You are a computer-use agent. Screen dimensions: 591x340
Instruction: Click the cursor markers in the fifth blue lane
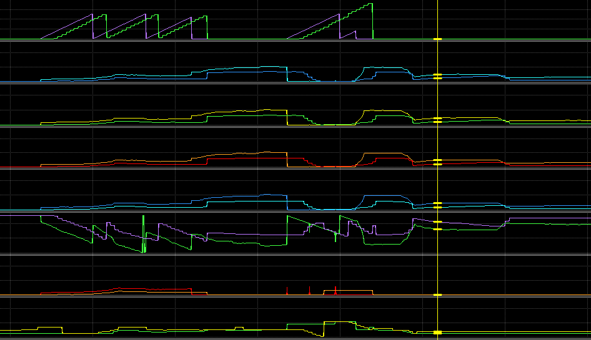tap(438, 205)
